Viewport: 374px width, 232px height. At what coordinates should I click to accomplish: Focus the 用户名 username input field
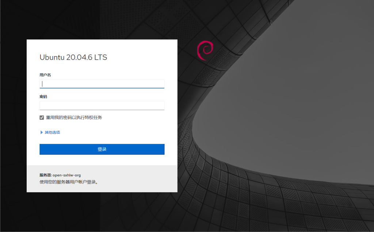(x=102, y=84)
